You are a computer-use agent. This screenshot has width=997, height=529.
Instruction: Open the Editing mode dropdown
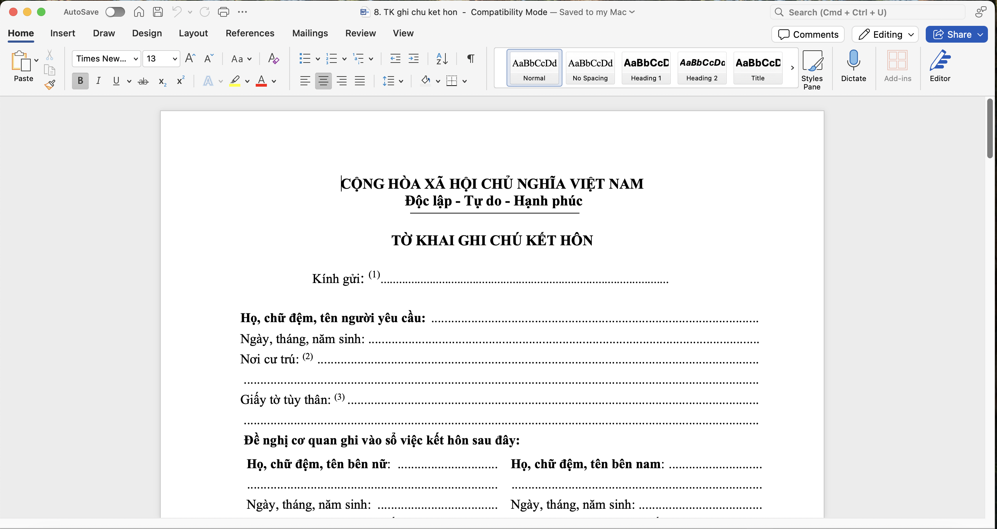click(x=885, y=35)
